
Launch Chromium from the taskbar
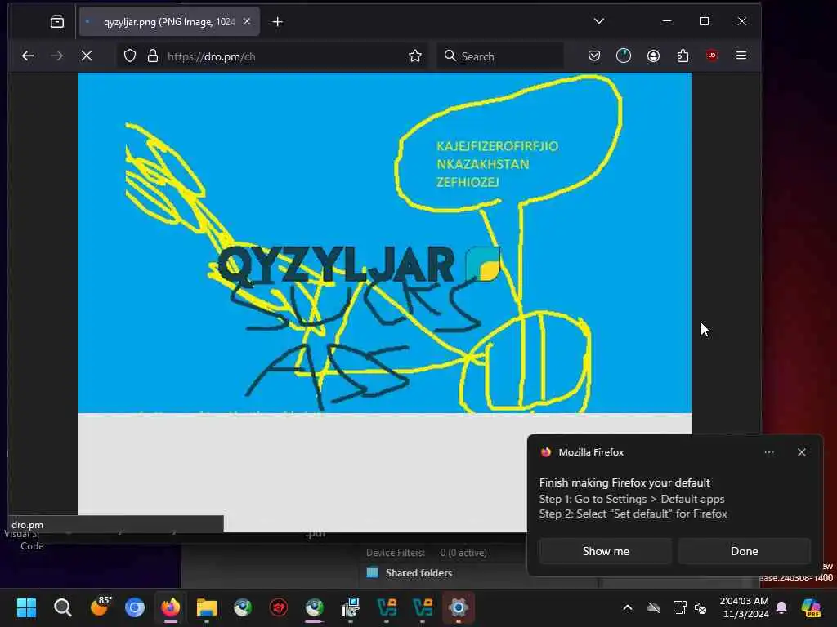click(135, 607)
